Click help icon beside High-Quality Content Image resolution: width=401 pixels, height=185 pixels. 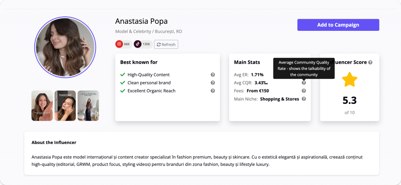point(213,75)
